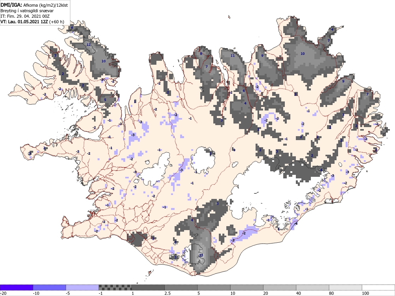Click the '8' value on the northern peninsula
Screen dimensions: 395x296
[201, 54]
